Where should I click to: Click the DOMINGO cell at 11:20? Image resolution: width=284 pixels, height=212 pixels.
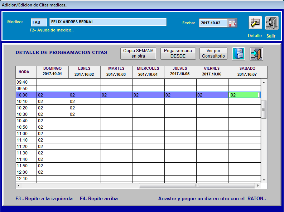[x=53, y=147]
